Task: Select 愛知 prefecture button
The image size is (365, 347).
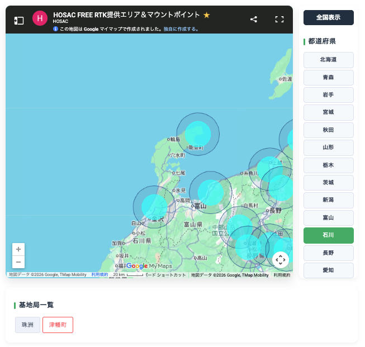Action: 329,270
